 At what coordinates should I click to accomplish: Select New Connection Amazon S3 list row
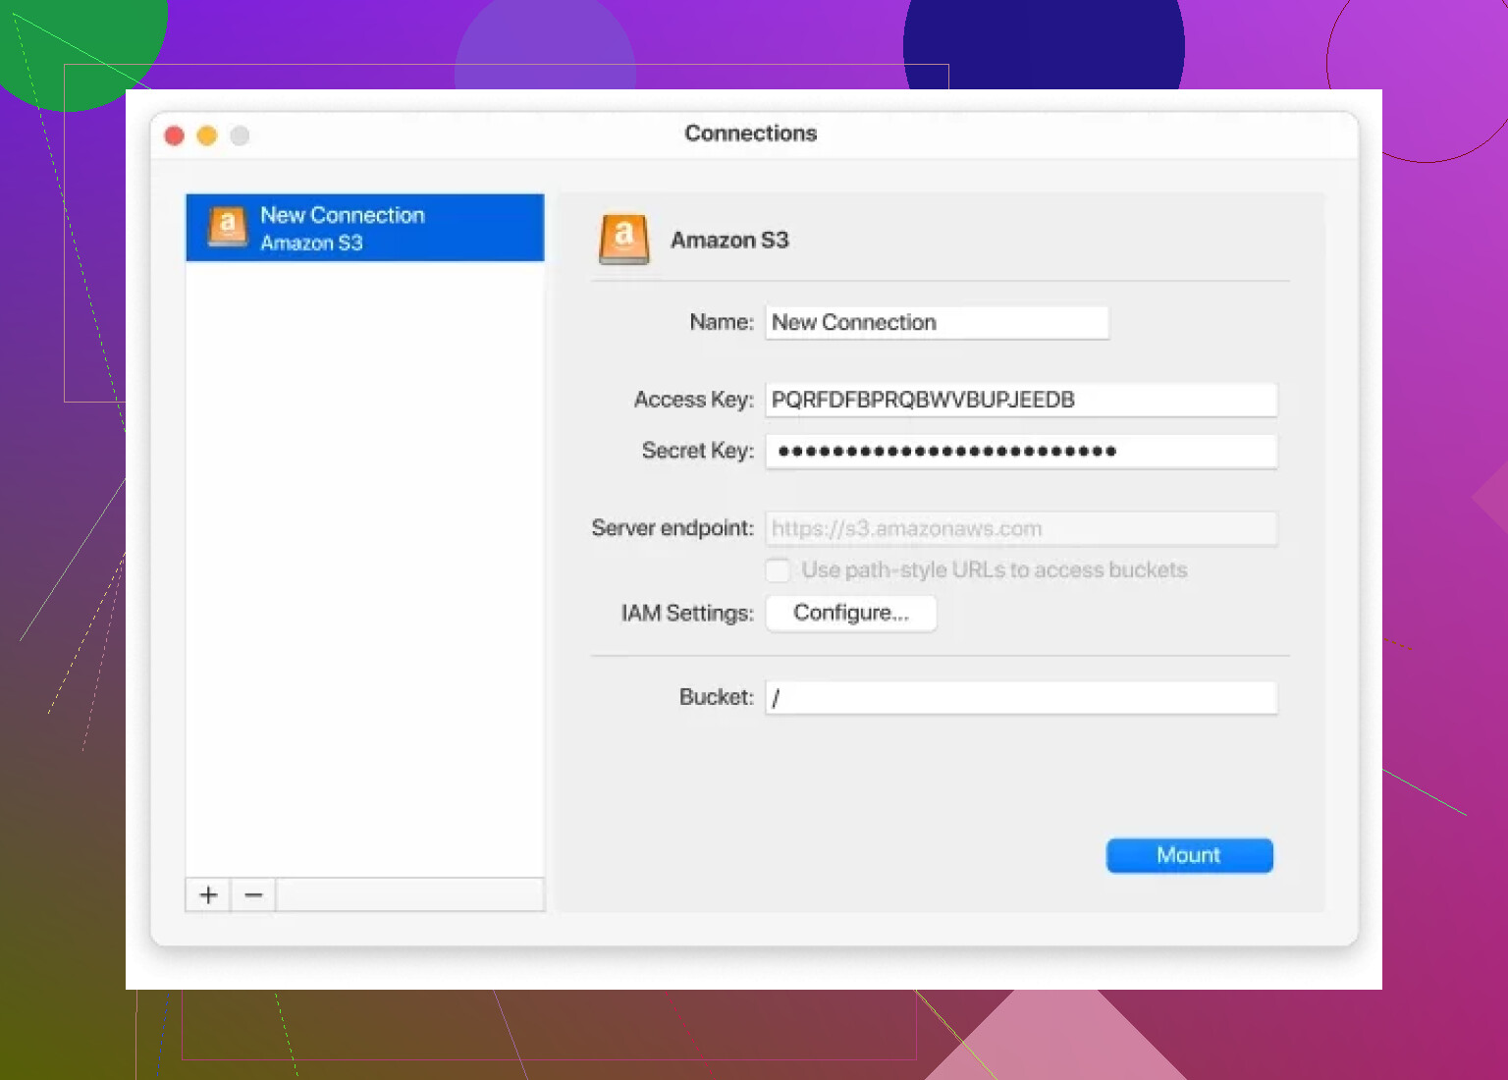[365, 228]
